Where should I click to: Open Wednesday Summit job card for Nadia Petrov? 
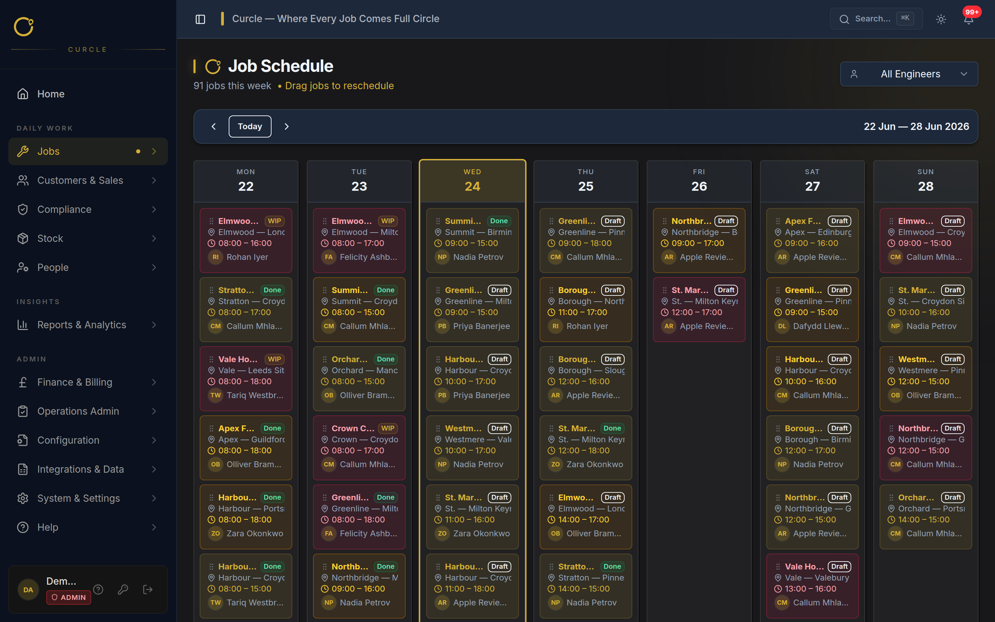[x=472, y=240]
